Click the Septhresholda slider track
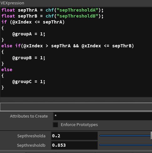152x153 pixels. tap(125, 136)
